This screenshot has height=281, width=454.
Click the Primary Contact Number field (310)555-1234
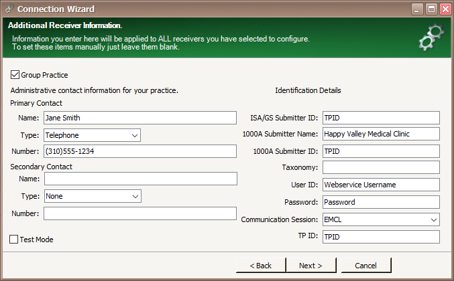(140, 151)
